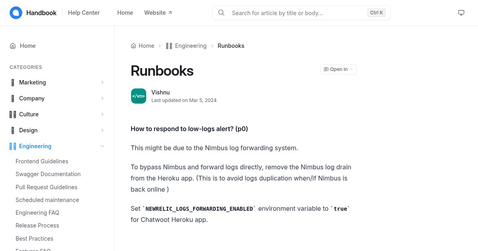This screenshot has height=251, width=478.
Task: Open the "Open in" dropdown
Action: coord(339,69)
